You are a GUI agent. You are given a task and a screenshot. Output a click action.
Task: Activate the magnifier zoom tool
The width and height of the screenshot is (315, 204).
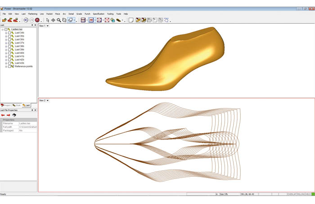[x=59, y=20]
